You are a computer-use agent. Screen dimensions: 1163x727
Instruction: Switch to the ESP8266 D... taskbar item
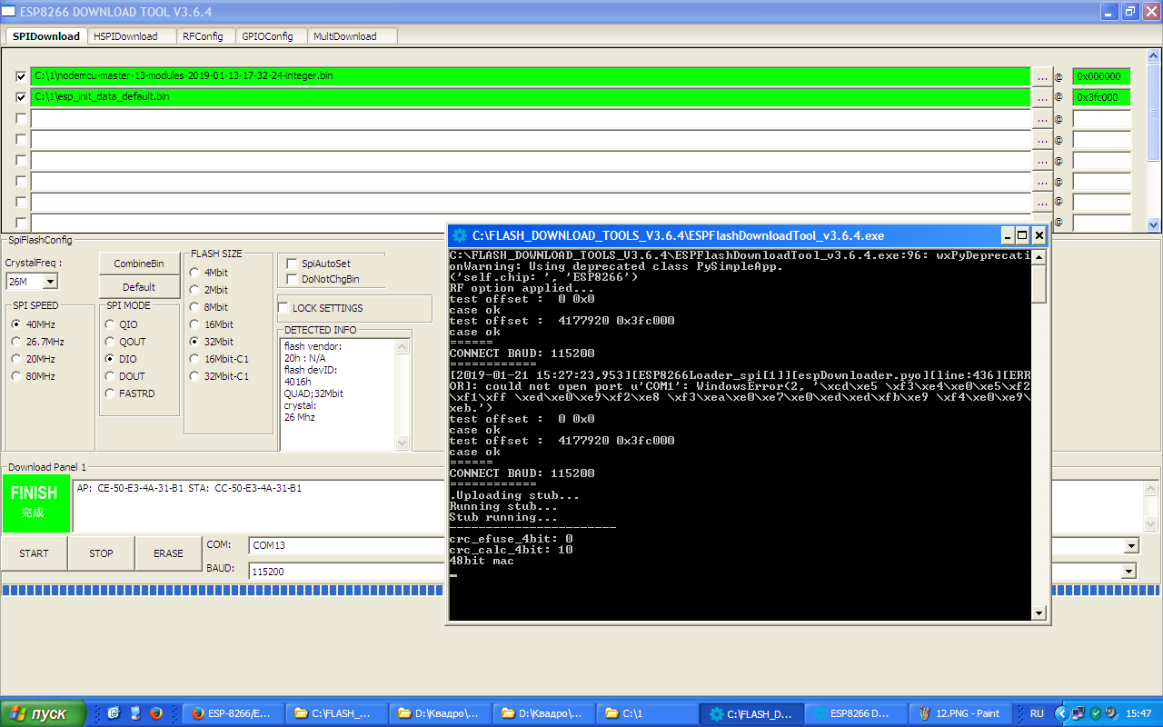[855, 713]
